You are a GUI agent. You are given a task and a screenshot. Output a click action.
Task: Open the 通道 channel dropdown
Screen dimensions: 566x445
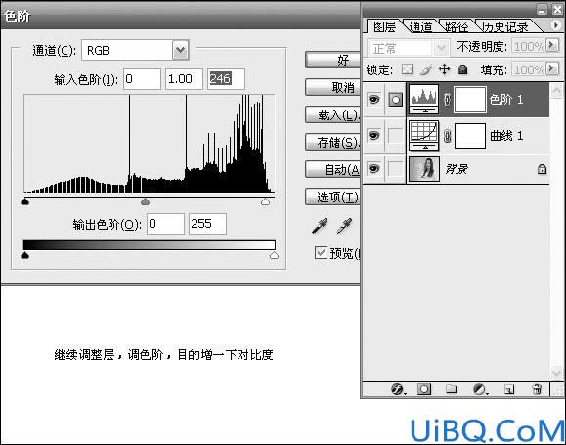click(181, 50)
